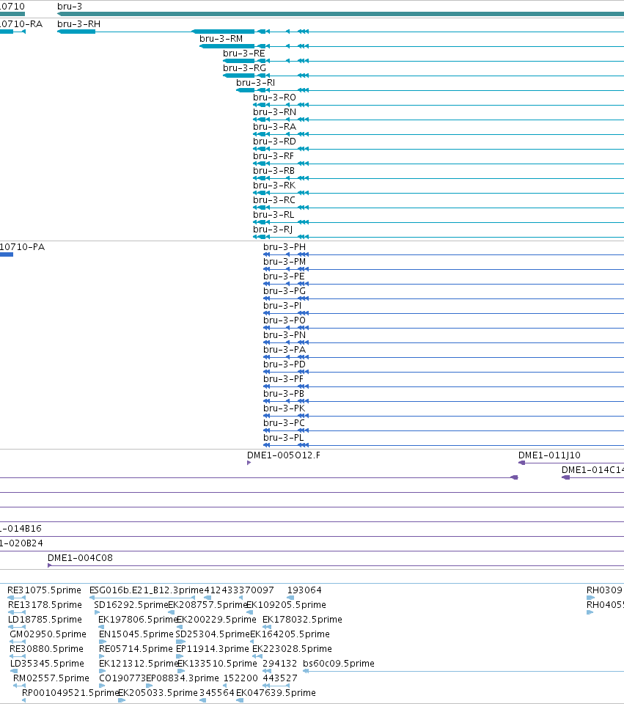Open EST EK164205.5prime
Screen dimensions: 624x704
point(290,634)
